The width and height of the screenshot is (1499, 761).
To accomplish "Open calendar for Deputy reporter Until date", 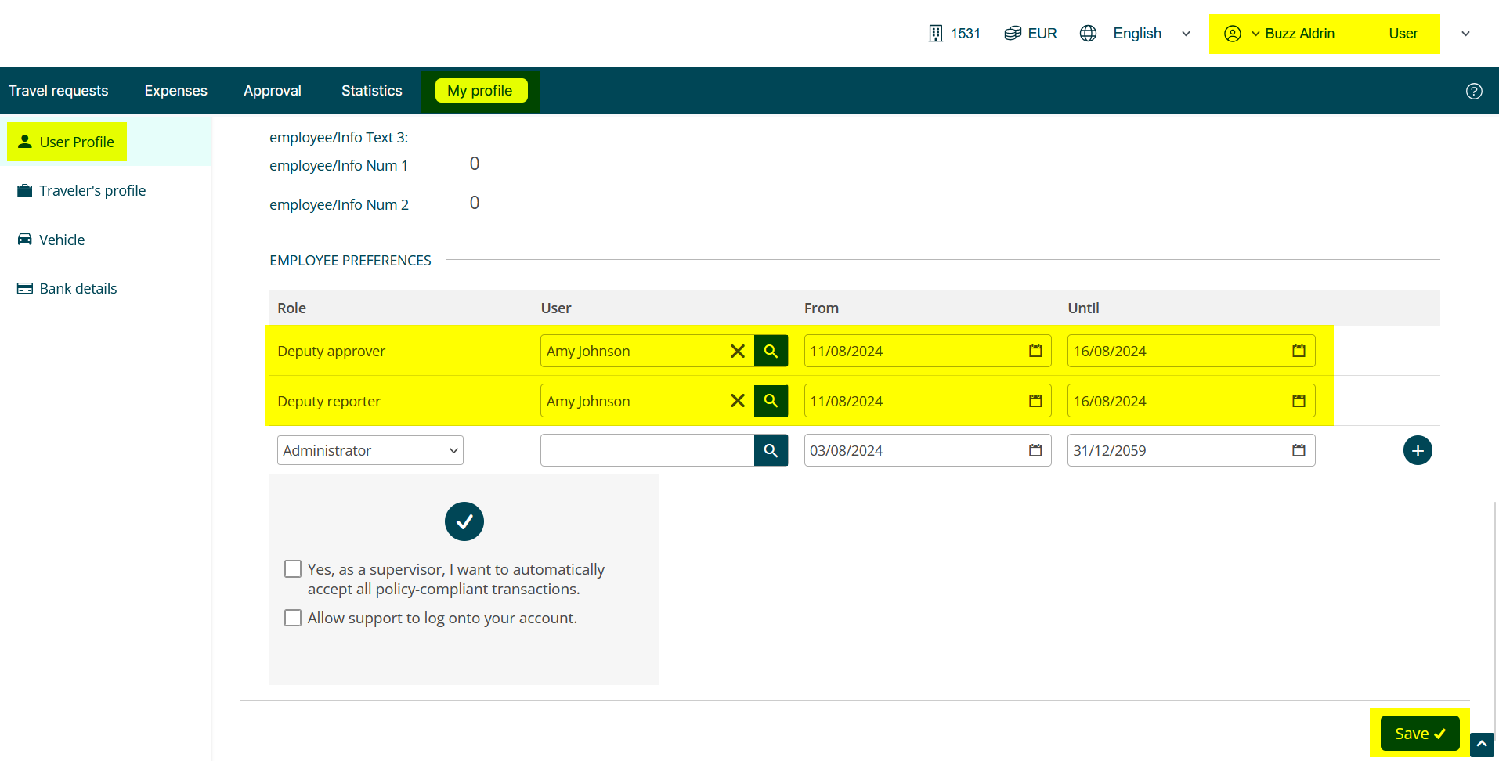I will pyautogui.click(x=1298, y=401).
